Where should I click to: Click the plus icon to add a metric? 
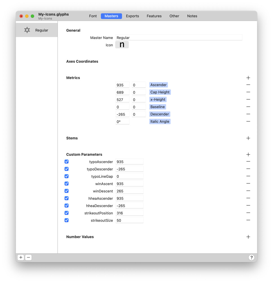tap(248, 78)
